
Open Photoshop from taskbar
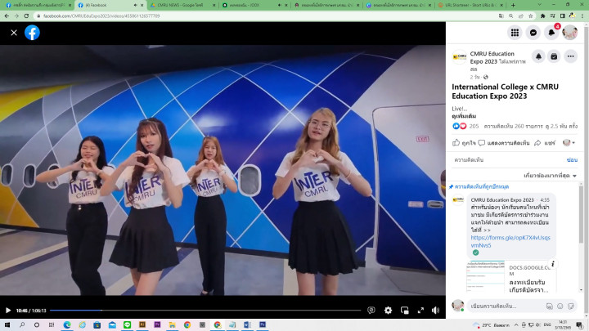263,324
